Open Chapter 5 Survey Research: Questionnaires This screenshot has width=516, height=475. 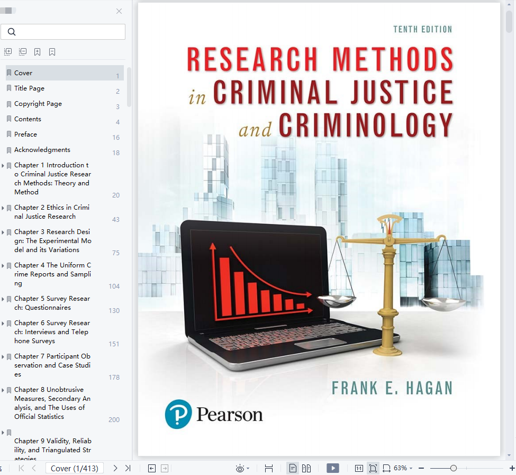coord(52,303)
